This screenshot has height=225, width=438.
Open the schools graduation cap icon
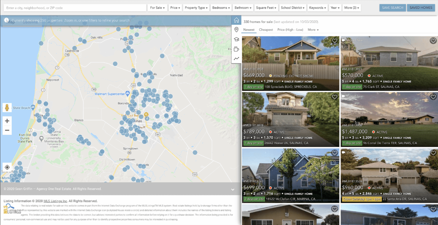[236, 39]
